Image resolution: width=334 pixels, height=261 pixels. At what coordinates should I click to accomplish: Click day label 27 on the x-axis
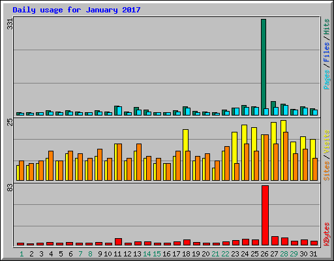[274, 254]
